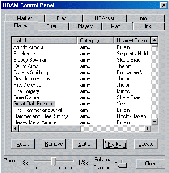Sort list by Category column header

pyautogui.click(x=95, y=40)
